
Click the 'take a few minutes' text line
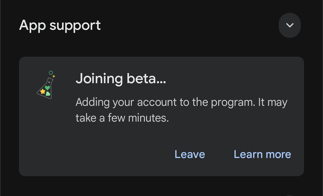[x=122, y=118]
